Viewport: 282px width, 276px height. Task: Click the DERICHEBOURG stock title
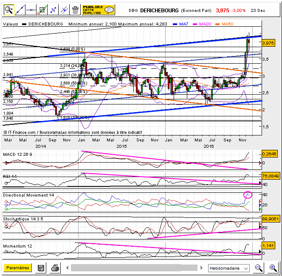click(x=159, y=11)
